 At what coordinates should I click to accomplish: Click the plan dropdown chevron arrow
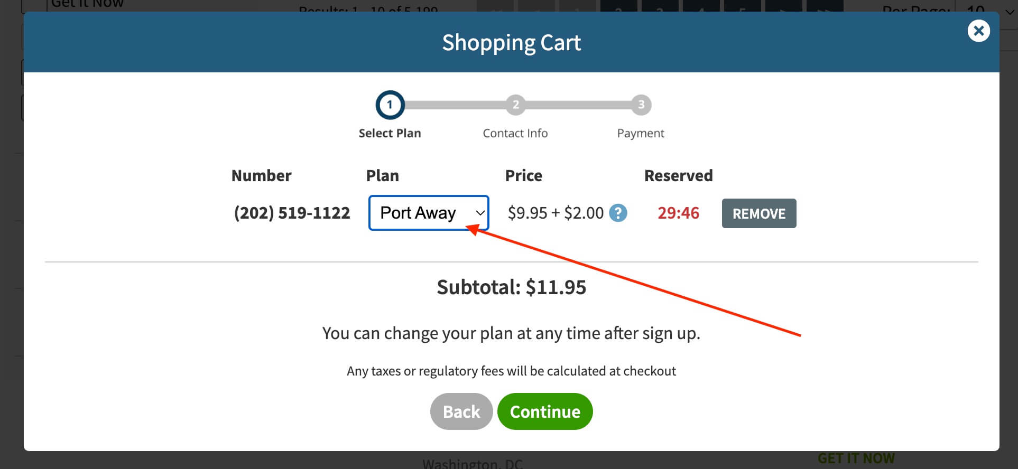pyautogui.click(x=479, y=213)
